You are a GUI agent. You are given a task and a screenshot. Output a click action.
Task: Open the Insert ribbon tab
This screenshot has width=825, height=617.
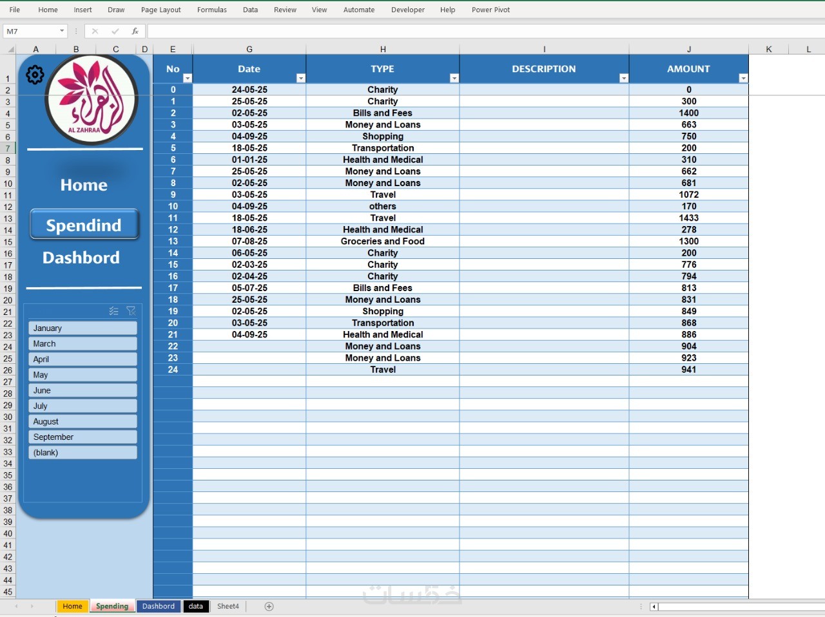[82, 10]
